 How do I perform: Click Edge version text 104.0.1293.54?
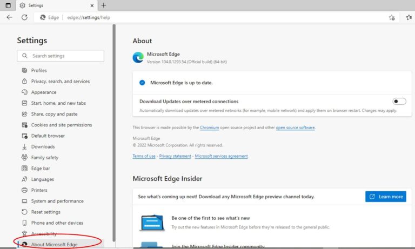[x=186, y=62]
